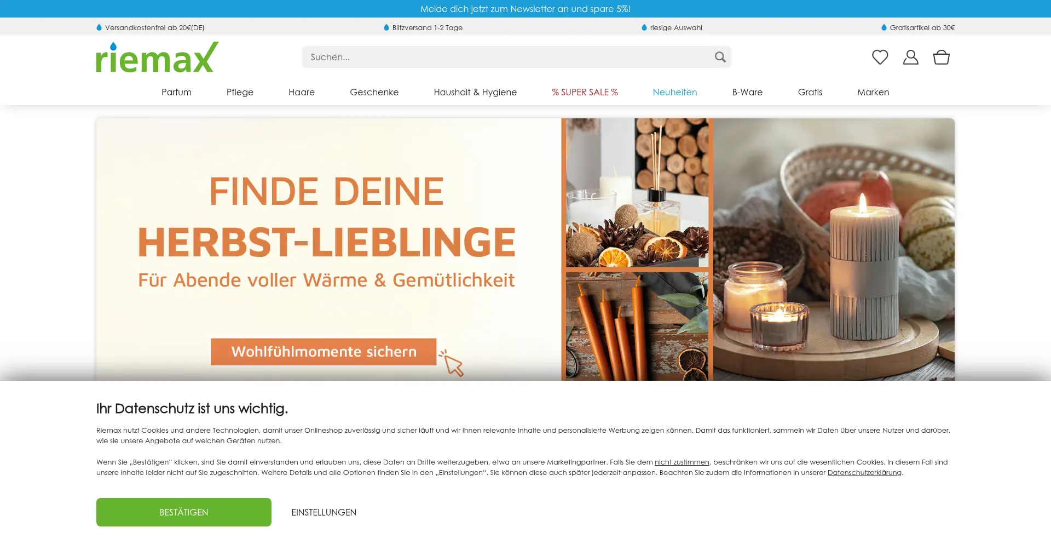Click the drop icon beside Blitzversand

point(386,27)
